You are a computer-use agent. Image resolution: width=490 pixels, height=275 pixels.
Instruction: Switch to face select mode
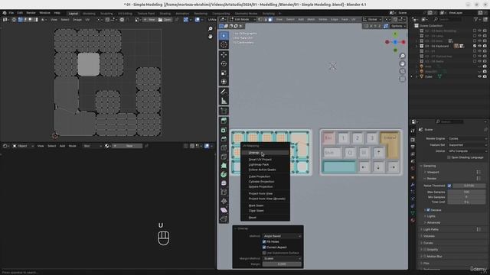pyautogui.click(x=270, y=19)
